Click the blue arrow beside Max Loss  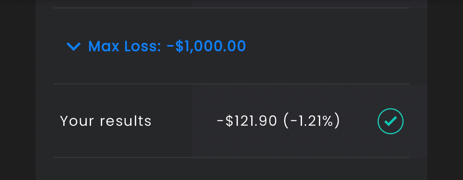[x=74, y=46]
